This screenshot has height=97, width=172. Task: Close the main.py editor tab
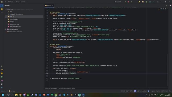(53, 6)
